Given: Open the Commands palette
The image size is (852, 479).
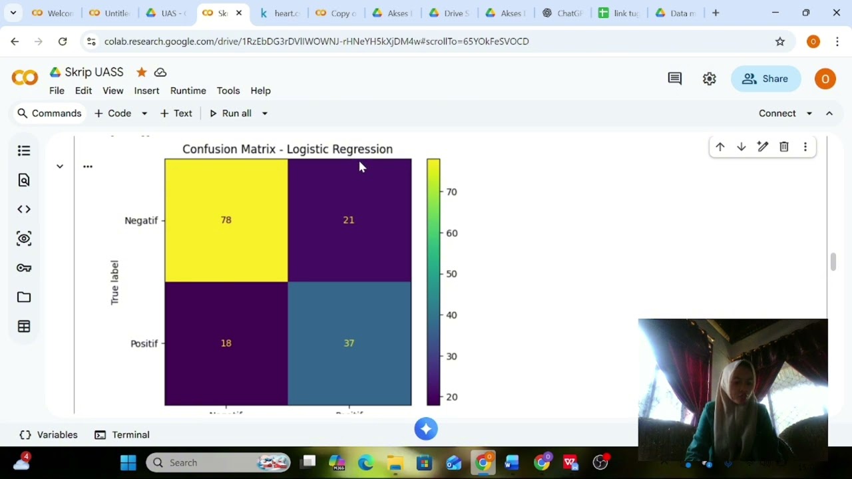Looking at the screenshot, I should (49, 114).
